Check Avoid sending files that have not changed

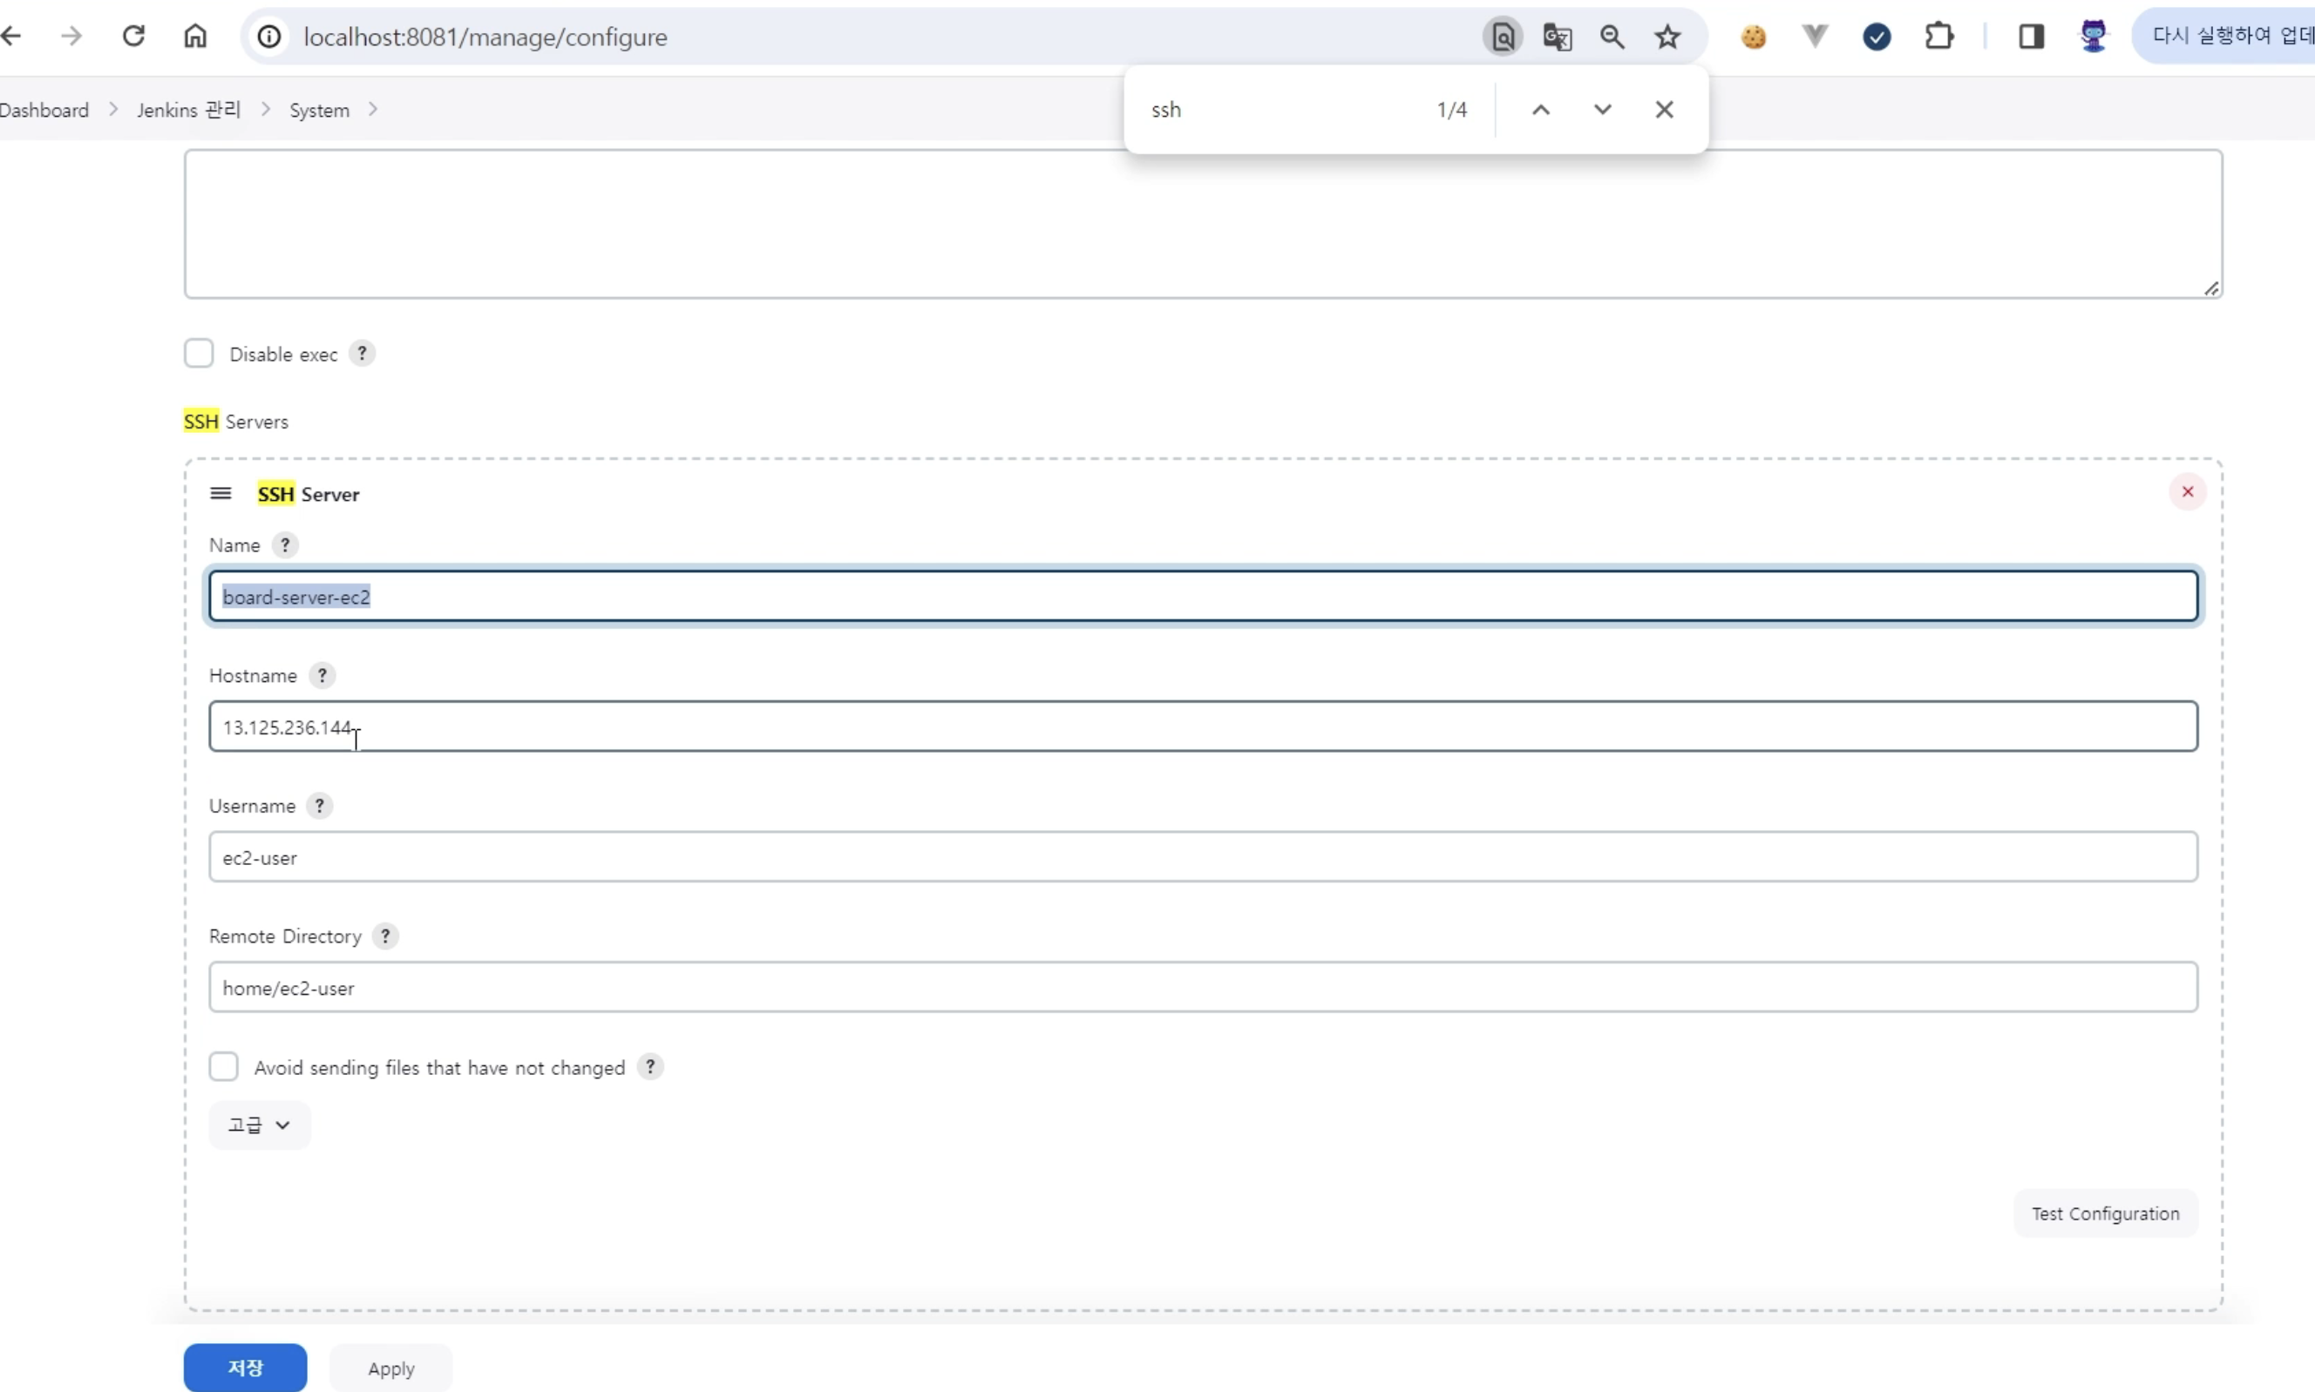tap(223, 1066)
